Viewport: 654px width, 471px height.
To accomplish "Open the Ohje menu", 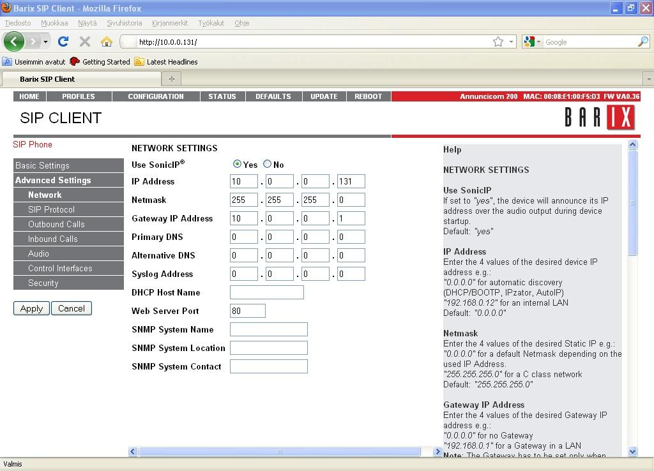I will pos(242,23).
